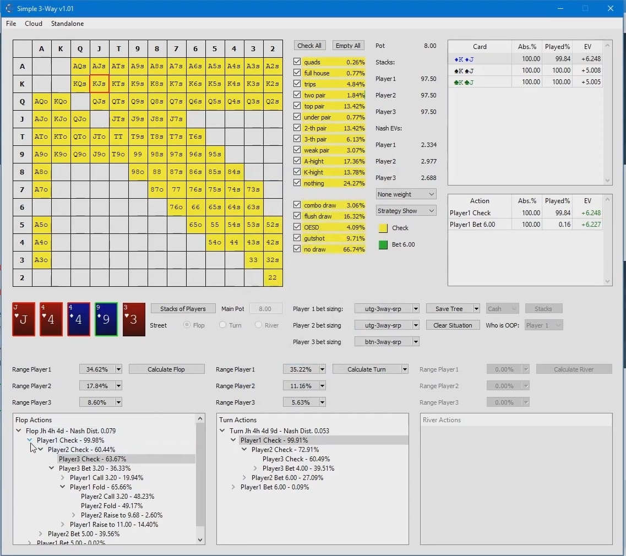Collapse the Player3 Bet 3.20 tree node

point(52,468)
